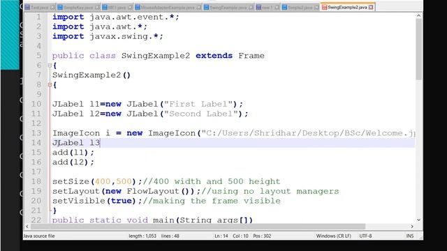Image resolution: width=447 pixels, height=251 pixels.
Task: Click the saved file icon on Test.java tab
Action: click(x=27, y=8)
